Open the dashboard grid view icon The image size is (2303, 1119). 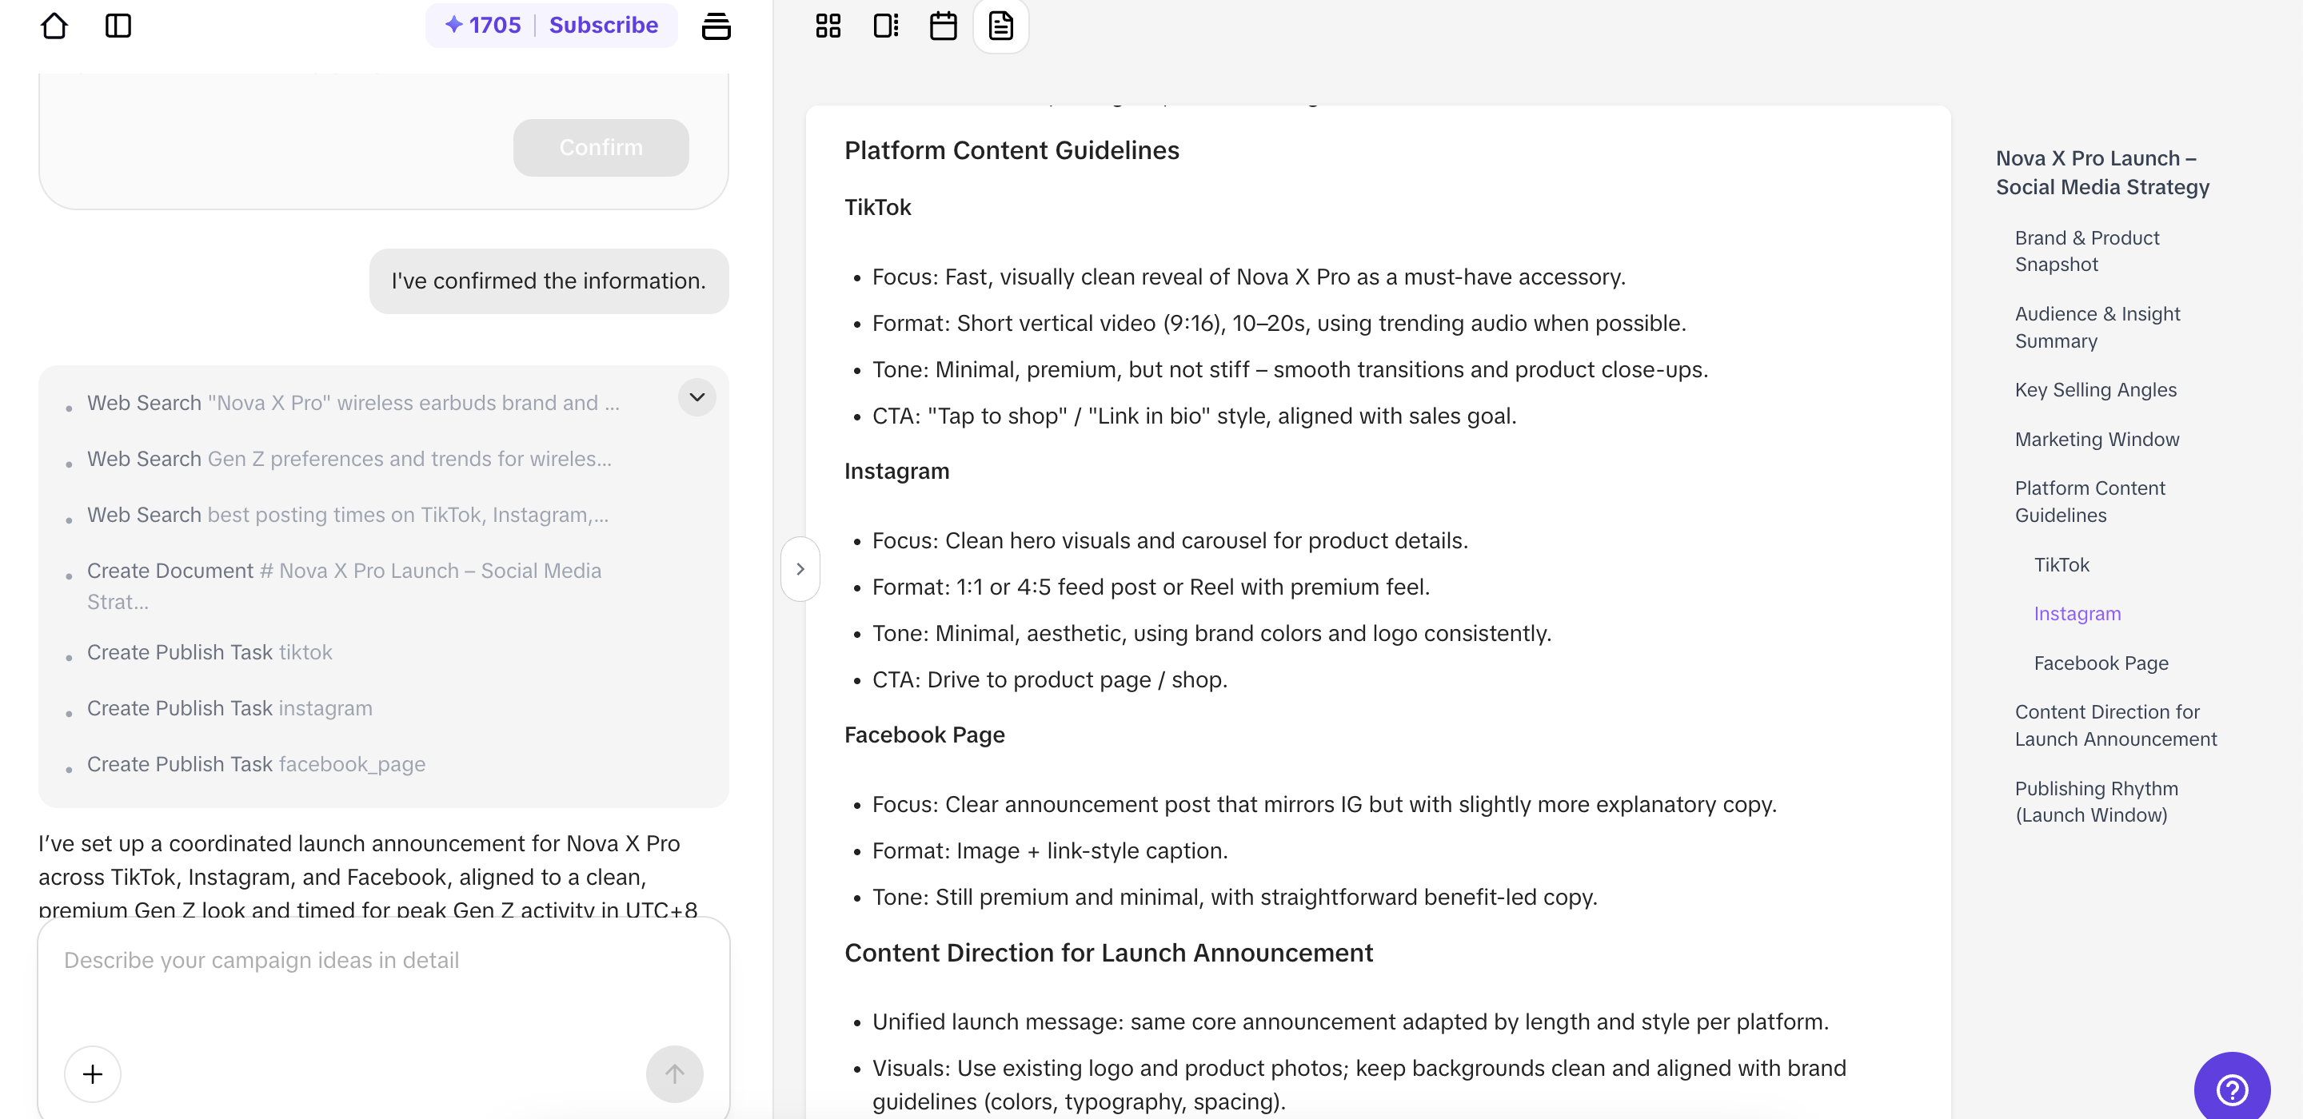(x=828, y=26)
